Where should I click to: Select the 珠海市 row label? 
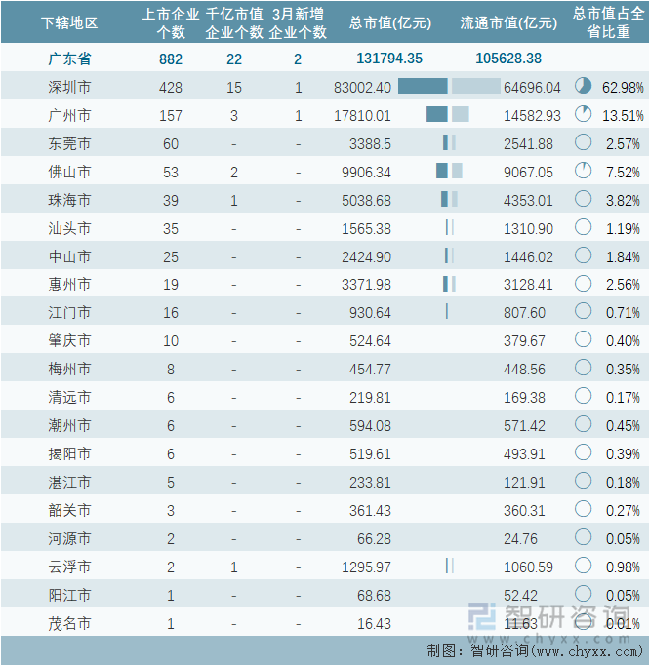tap(69, 200)
